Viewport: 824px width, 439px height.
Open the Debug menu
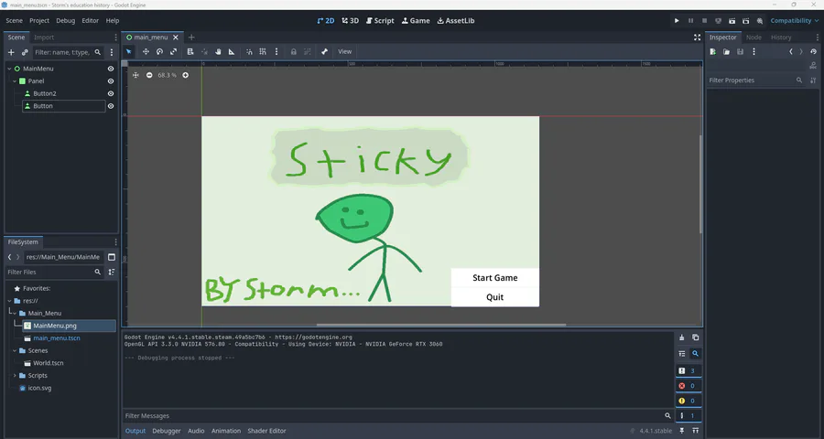coord(66,20)
